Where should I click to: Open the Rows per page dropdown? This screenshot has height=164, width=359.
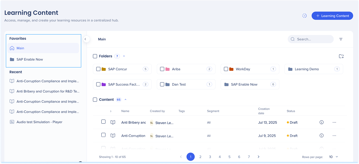click(x=333, y=157)
